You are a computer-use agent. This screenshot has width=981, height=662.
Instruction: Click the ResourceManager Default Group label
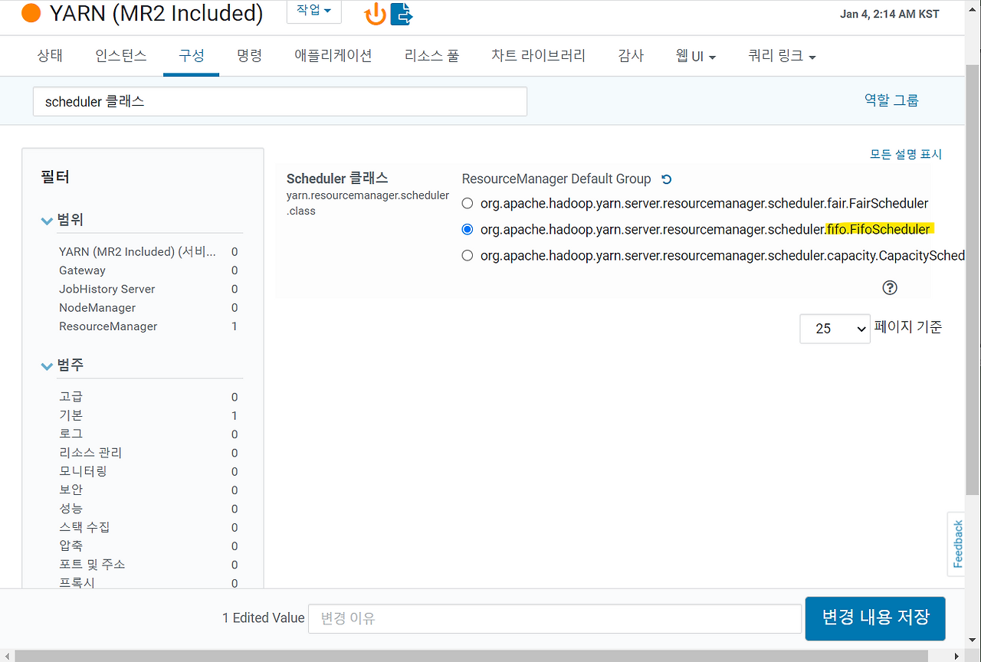[556, 179]
